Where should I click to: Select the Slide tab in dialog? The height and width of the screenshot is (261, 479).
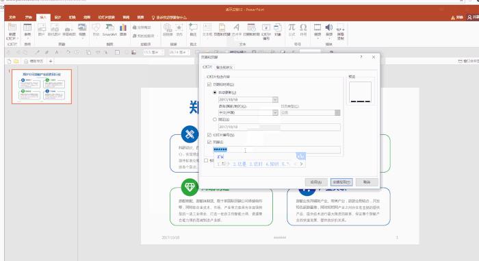click(207, 66)
